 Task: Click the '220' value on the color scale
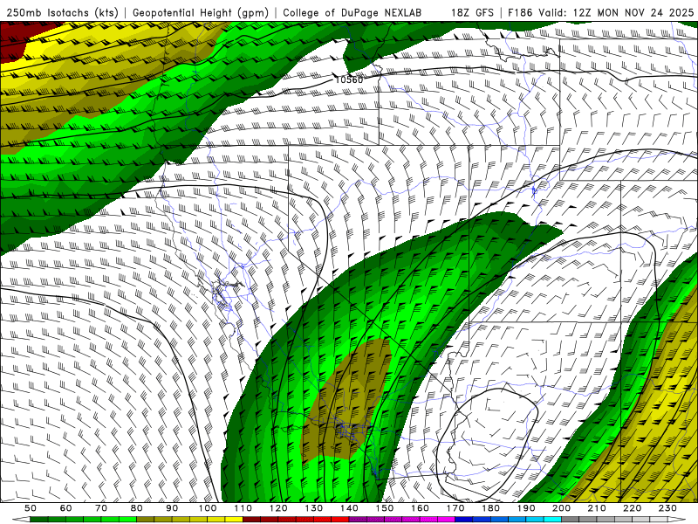(632, 508)
